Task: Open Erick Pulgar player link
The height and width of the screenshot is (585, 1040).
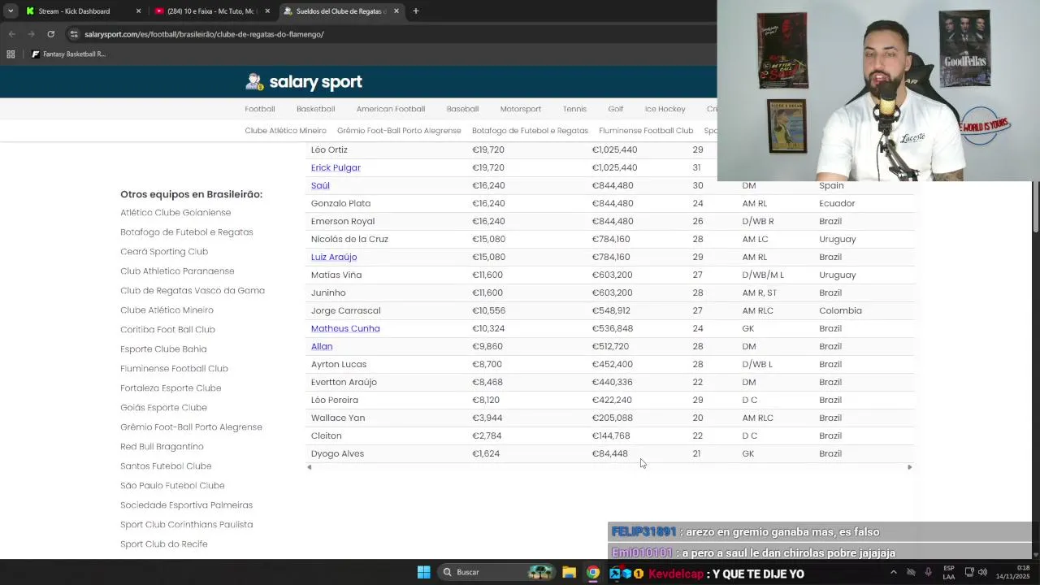Action: [336, 167]
